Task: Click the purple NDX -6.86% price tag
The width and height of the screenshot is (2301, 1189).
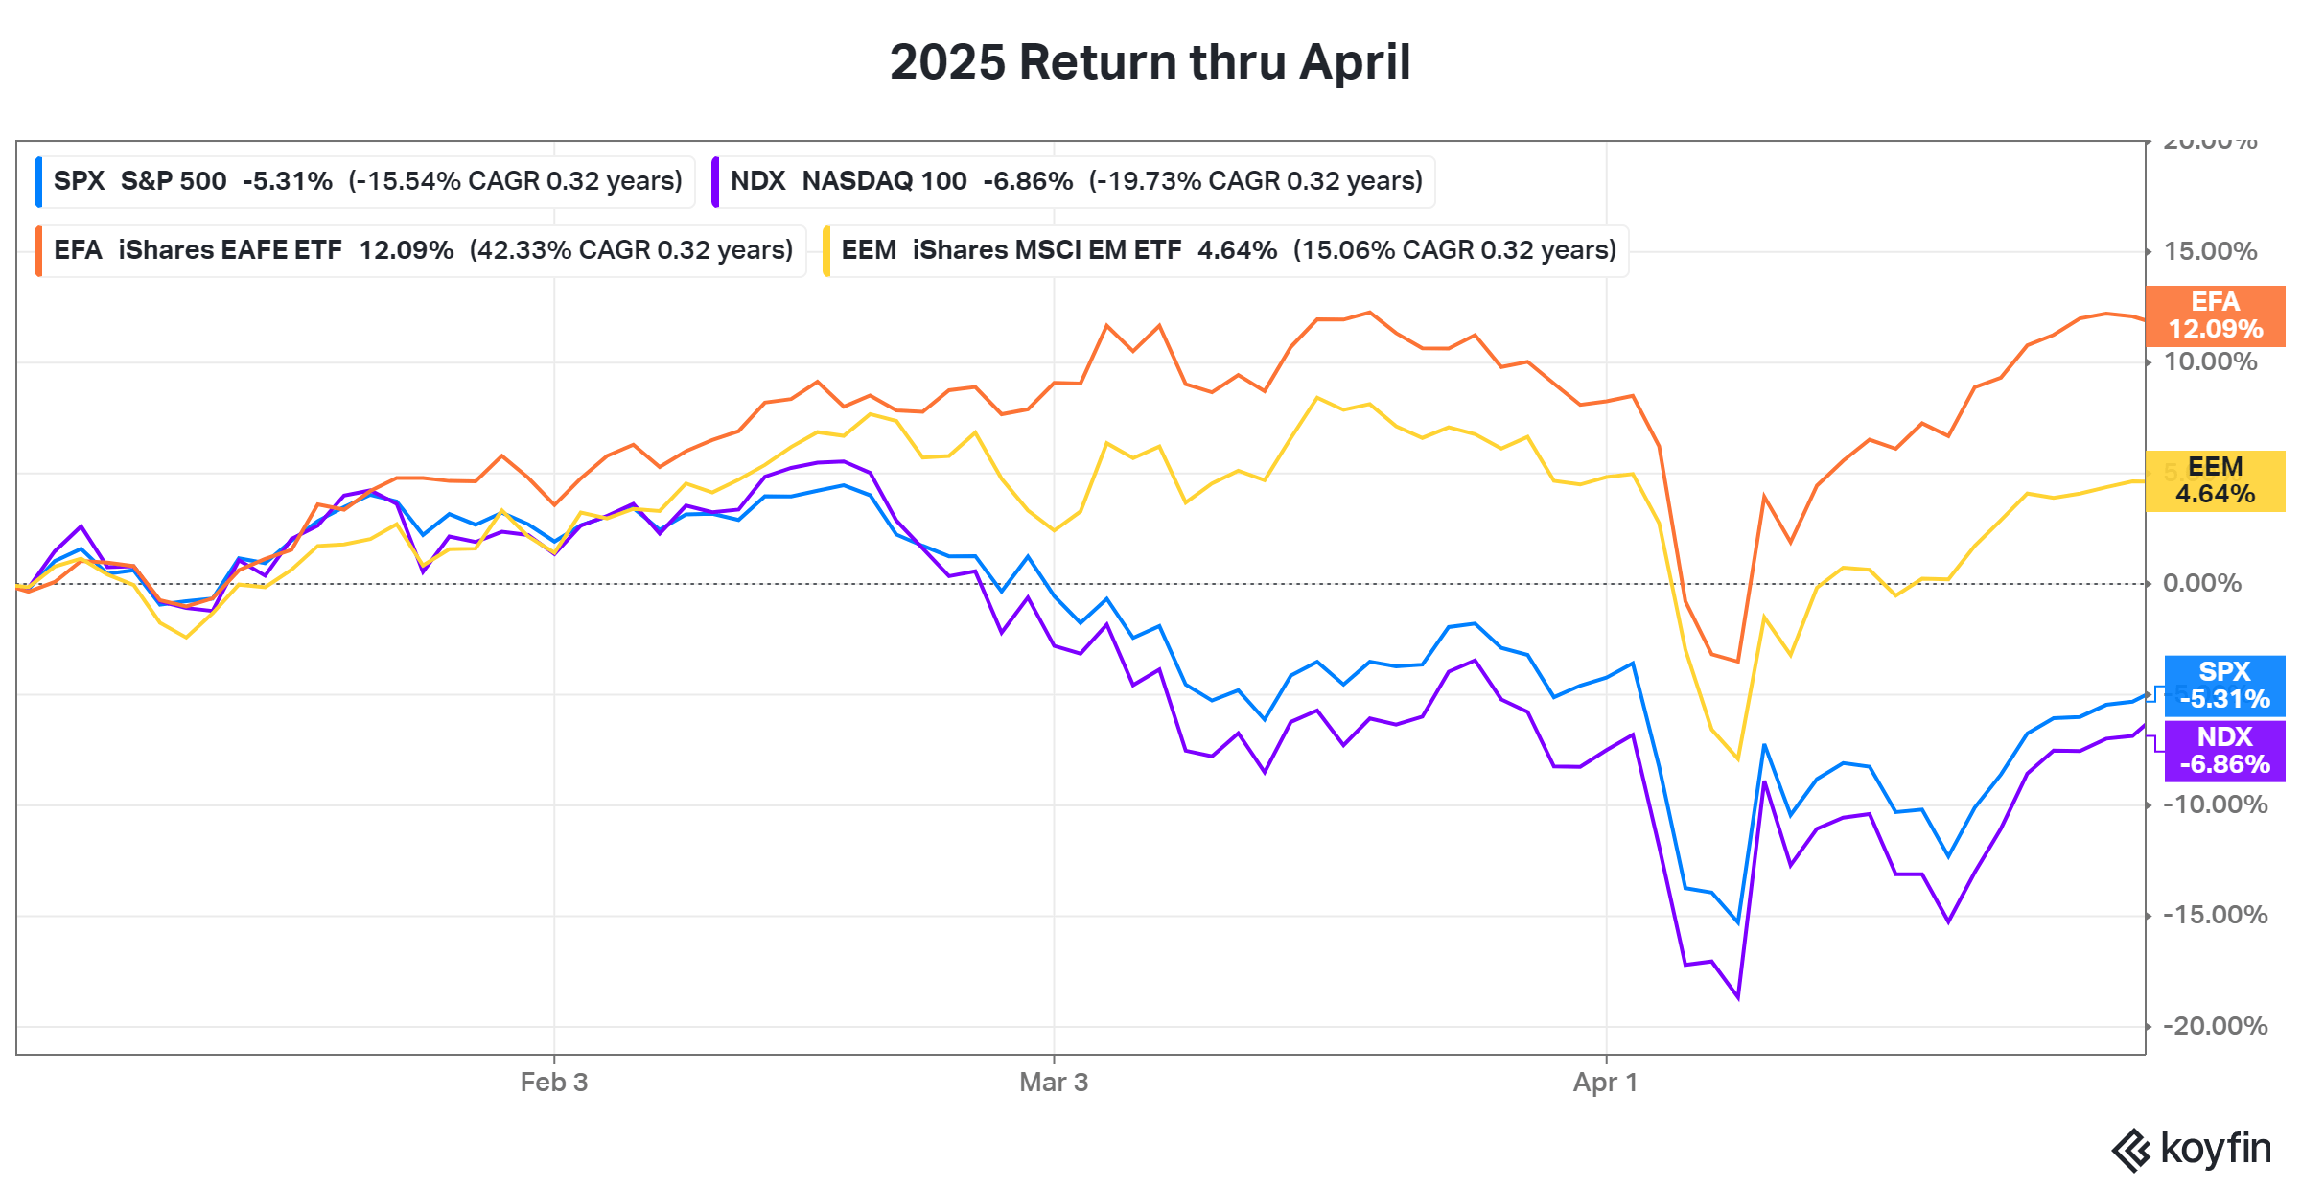Action: [2224, 751]
